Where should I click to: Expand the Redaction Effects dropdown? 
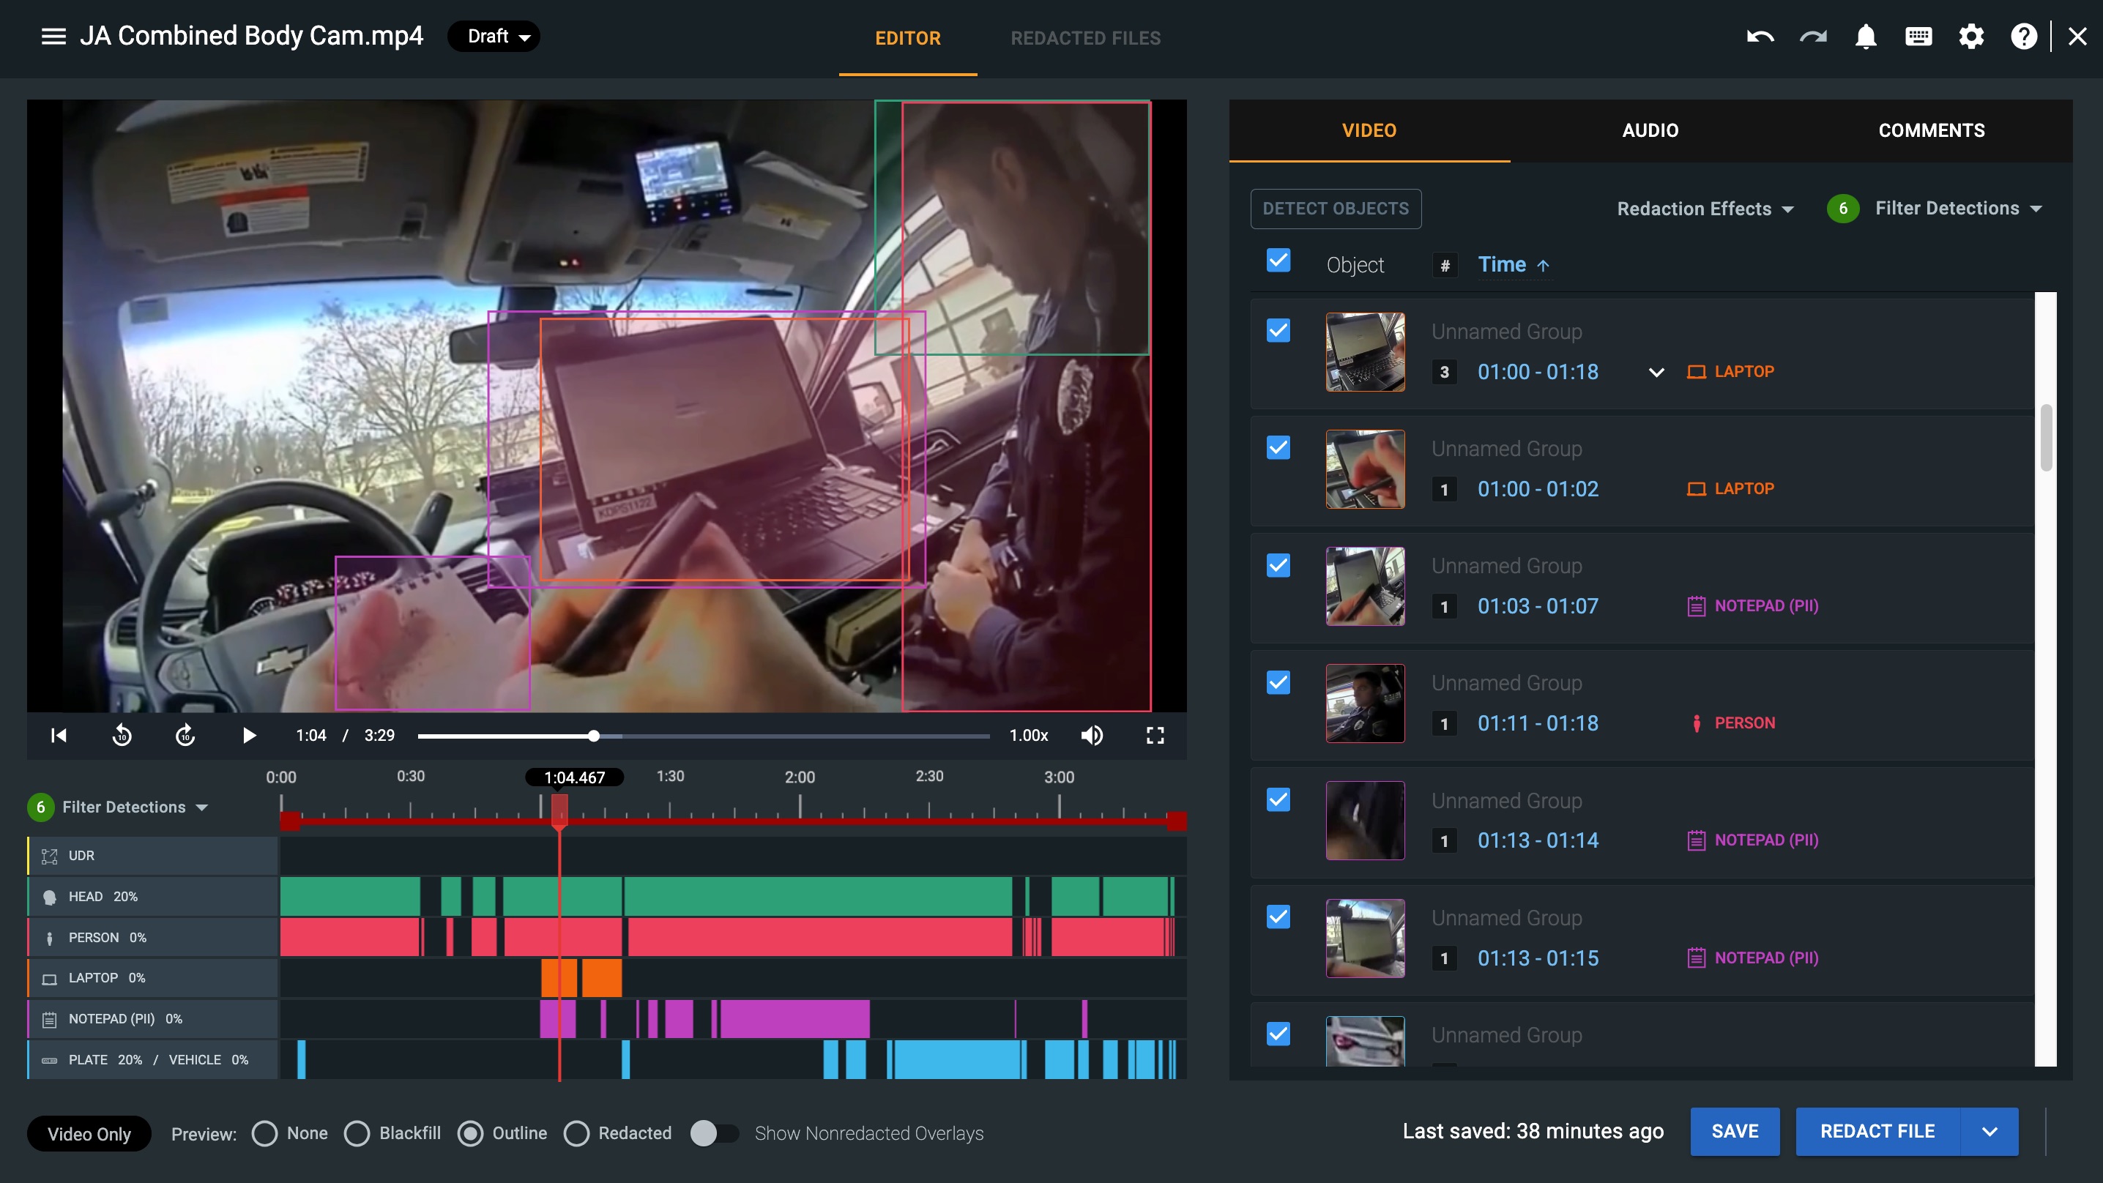[1705, 209]
